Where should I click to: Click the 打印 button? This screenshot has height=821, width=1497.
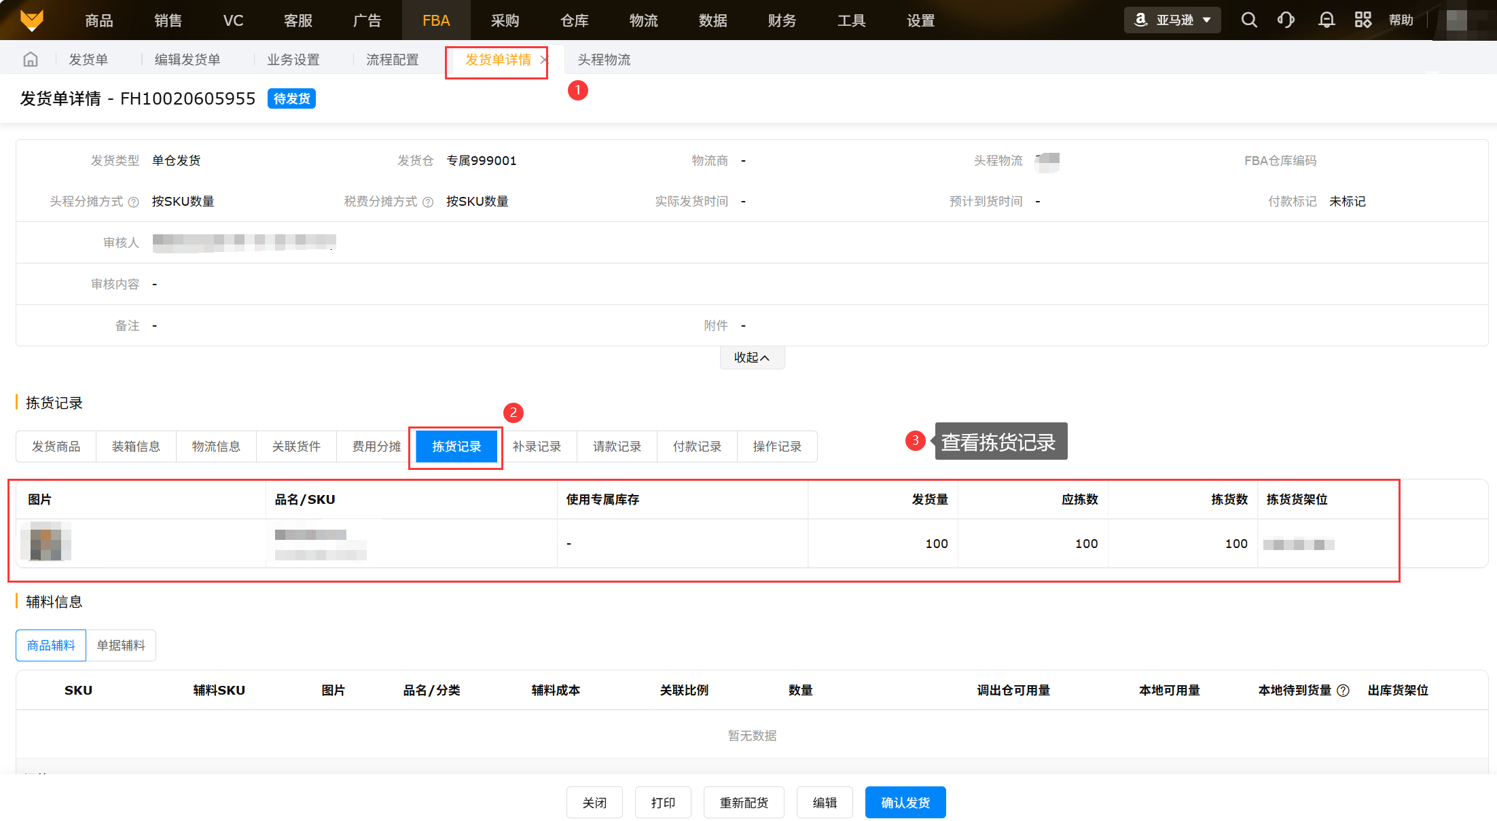663,803
